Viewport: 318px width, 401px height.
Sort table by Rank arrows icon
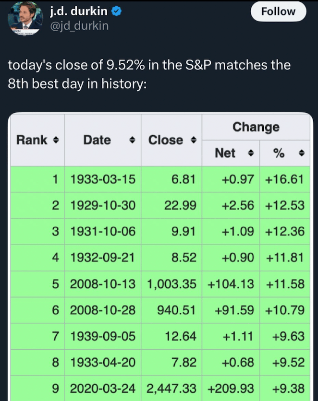[56, 140]
